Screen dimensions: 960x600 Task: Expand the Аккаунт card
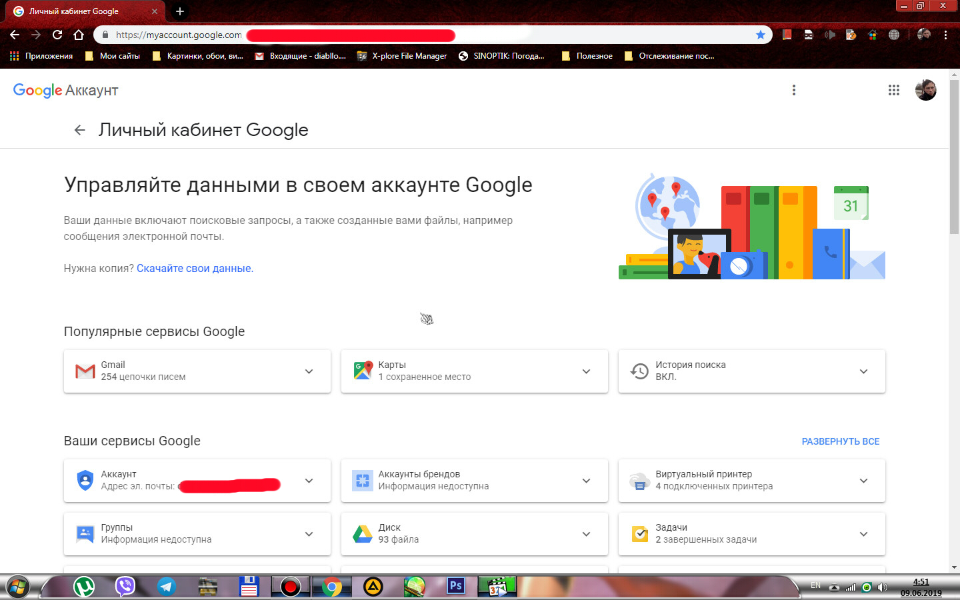[x=309, y=481]
